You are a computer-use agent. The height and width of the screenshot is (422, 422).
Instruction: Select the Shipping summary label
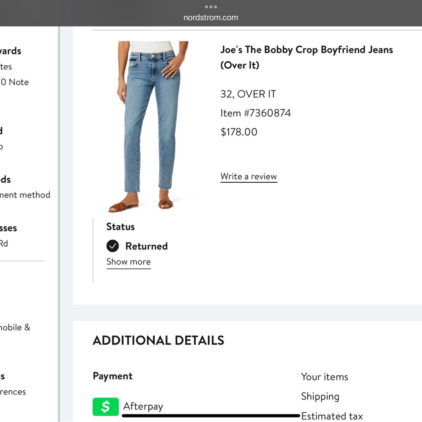pos(320,397)
